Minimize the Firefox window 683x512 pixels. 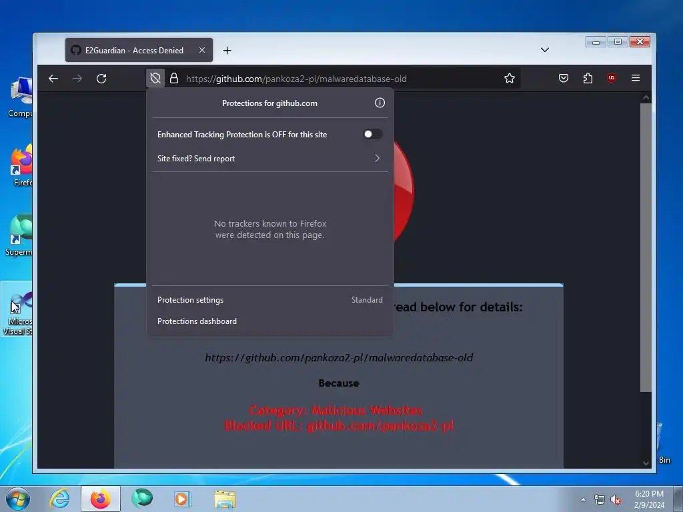tap(596, 42)
